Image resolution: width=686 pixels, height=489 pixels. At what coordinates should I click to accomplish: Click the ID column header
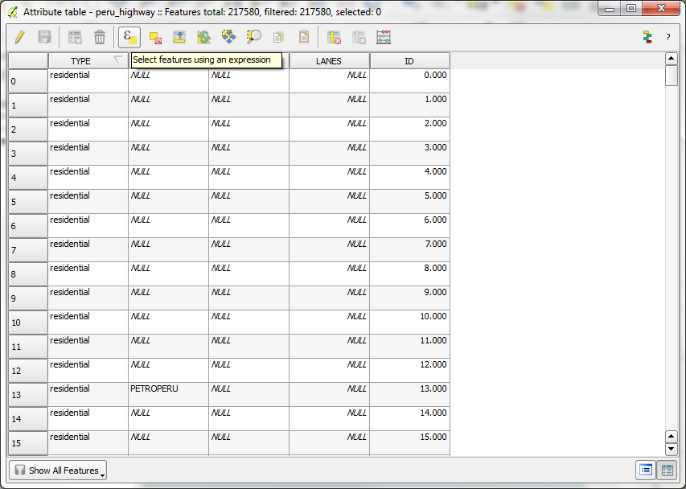[x=409, y=61]
